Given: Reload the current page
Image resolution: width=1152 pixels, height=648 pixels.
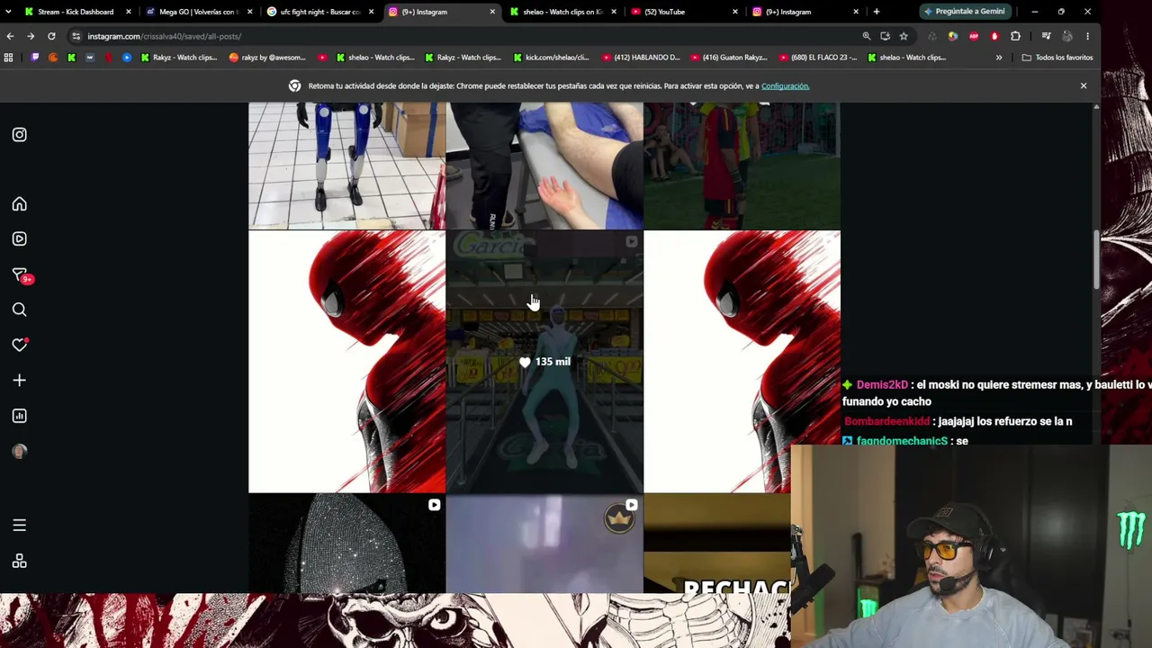Looking at the screenshot, I should pos(51,36).
